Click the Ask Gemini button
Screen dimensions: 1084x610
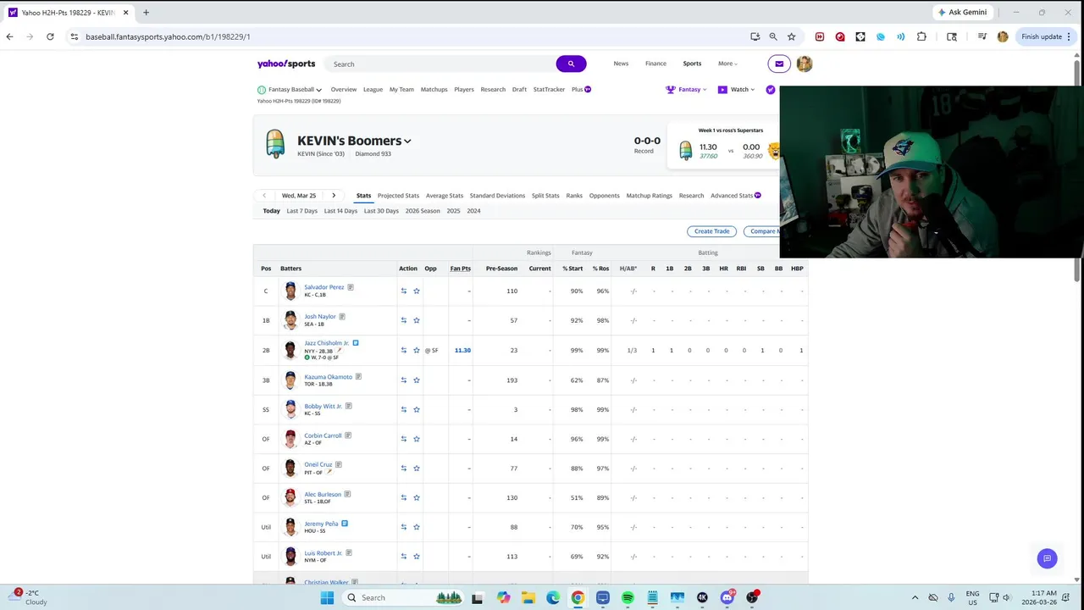coord(962,13)
